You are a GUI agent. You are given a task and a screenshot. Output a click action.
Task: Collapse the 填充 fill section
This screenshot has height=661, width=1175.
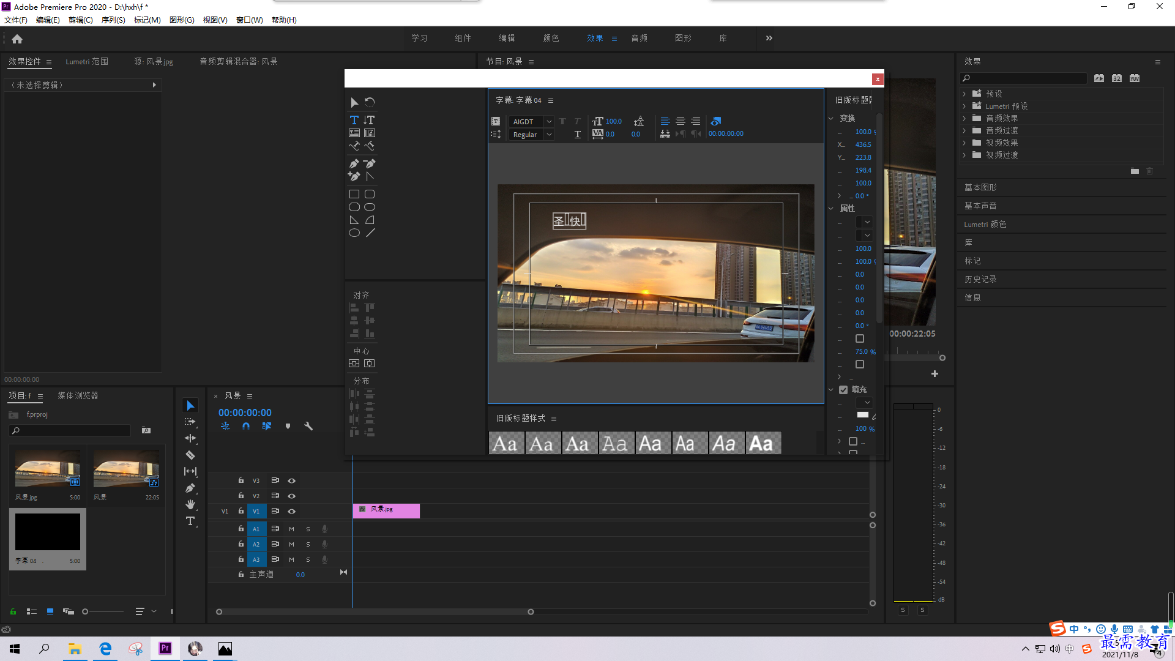(831, 389)
